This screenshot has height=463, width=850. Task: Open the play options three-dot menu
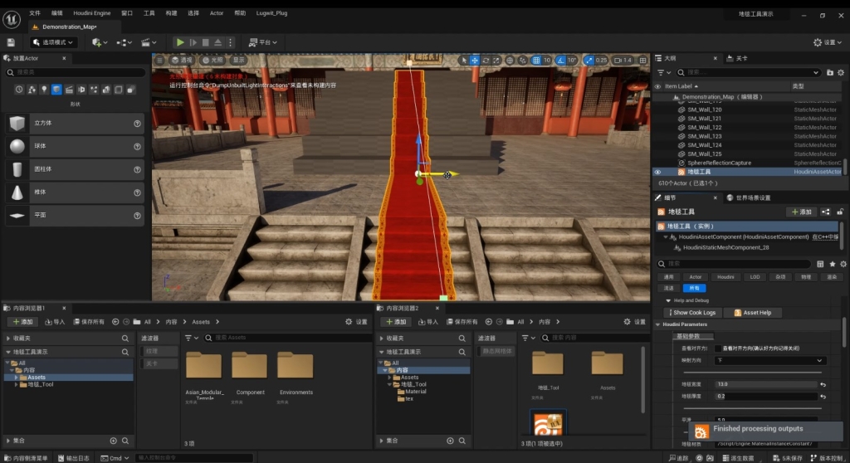coord(231,42)
